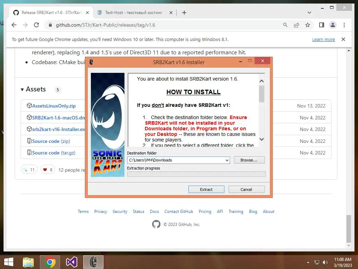
Task: Open Chrome tab search chevron
Action: (x=309, y=13)
